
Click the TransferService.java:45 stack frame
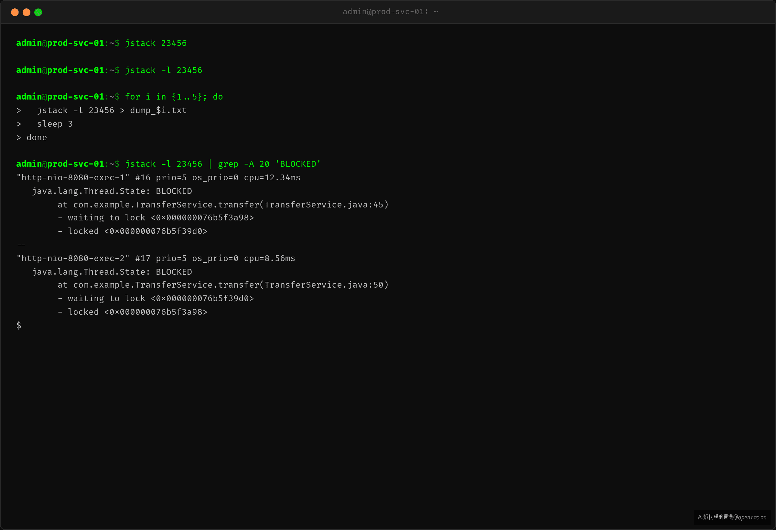(x=223, y=205)
